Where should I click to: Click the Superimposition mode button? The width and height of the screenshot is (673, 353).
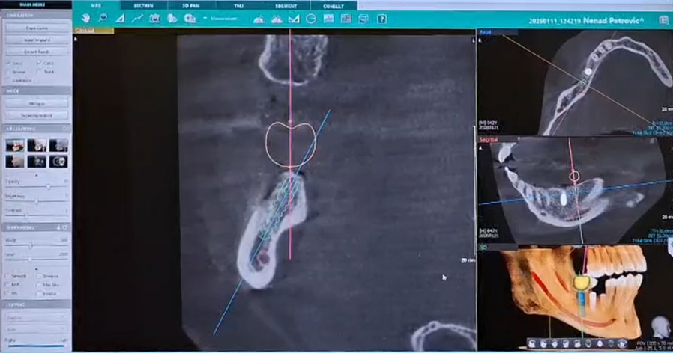pos(37,115)
